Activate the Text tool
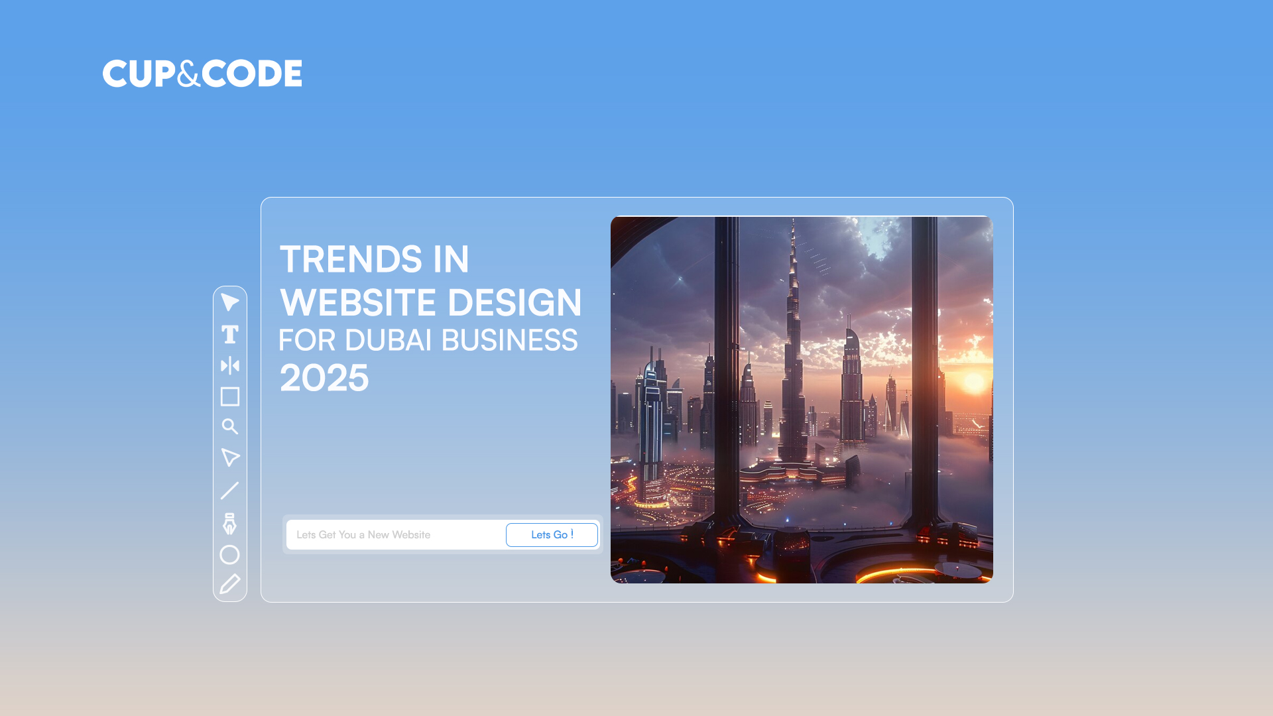 [x=230, y=334]
